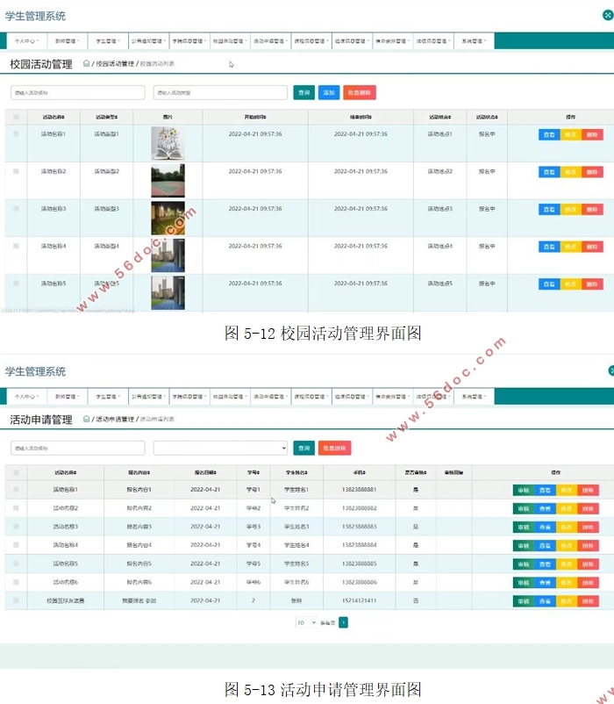The height and width of the screenshot is (704, 614).
Task: Open the page size dropdown showing 10
Action: click(306, 622)
